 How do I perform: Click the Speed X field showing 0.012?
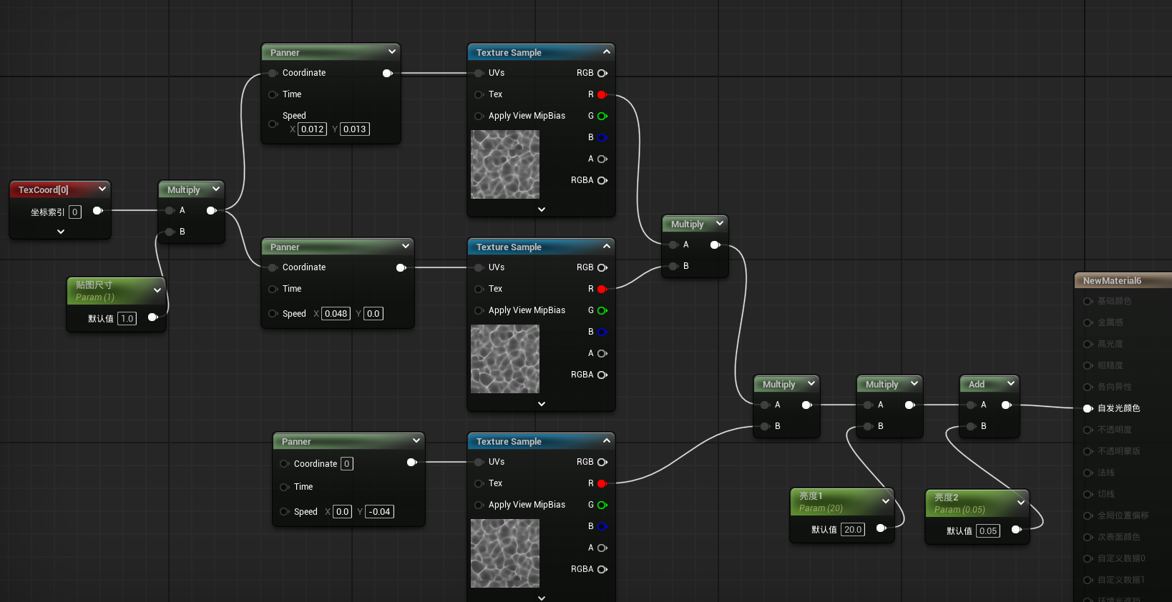tap(312, 129)
